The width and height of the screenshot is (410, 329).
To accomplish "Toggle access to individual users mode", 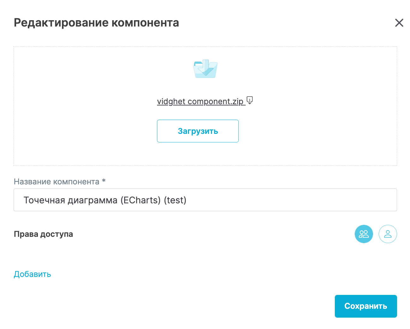I will click(x=388, y=234).
